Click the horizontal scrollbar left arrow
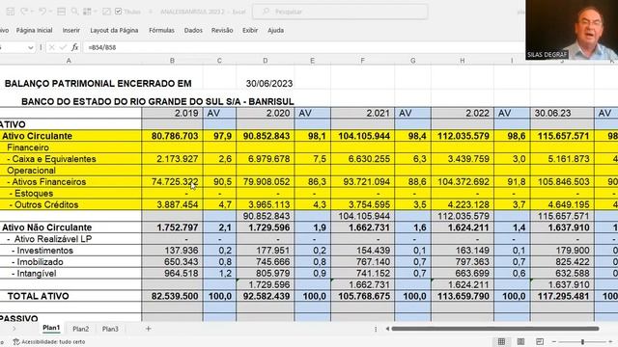This screenshot has width=618, height=347. (387, 329)
